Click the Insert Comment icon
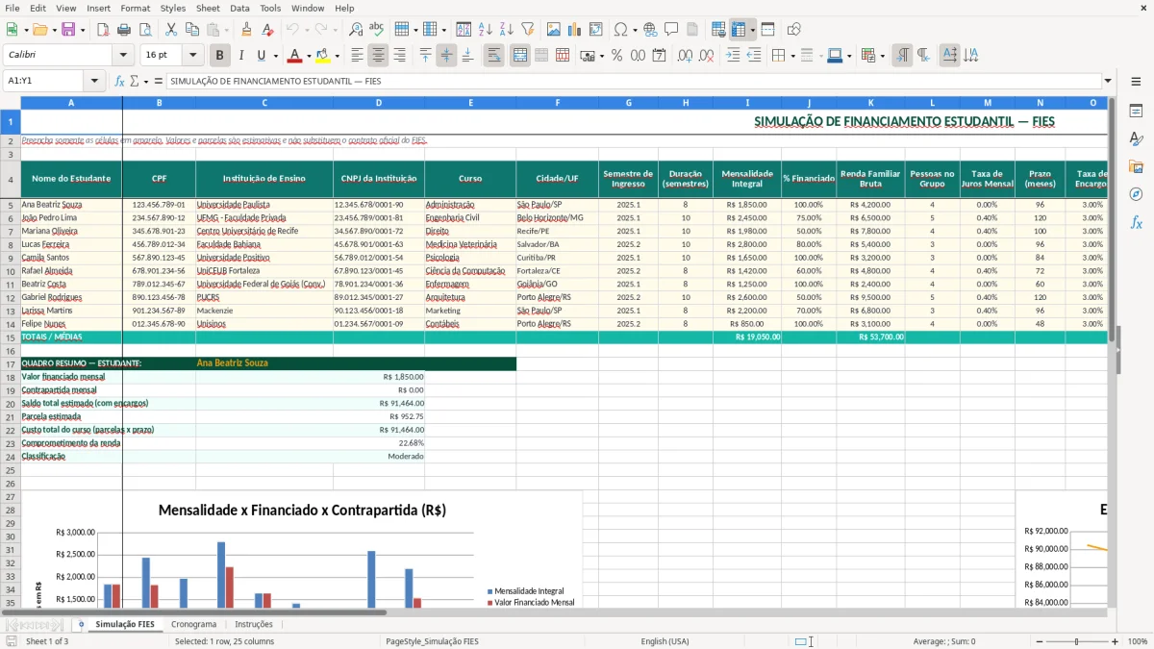 point(671,30)
